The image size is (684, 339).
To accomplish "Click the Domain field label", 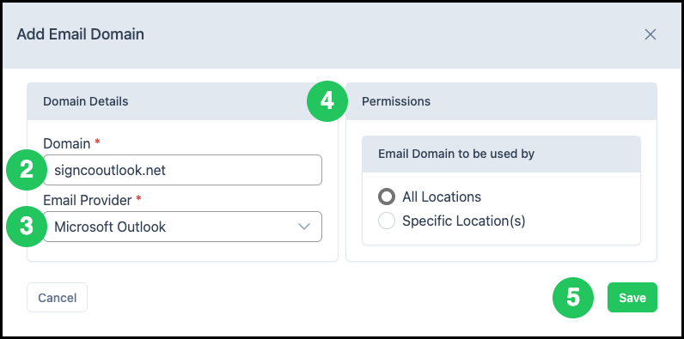I will (67, 144).
